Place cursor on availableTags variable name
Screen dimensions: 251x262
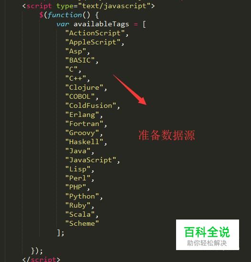[x=101, y=24]
